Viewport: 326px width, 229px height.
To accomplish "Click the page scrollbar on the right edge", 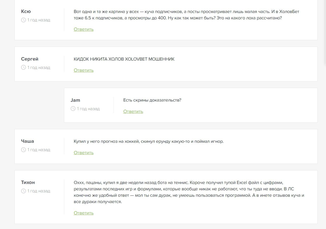I will 325,32.
